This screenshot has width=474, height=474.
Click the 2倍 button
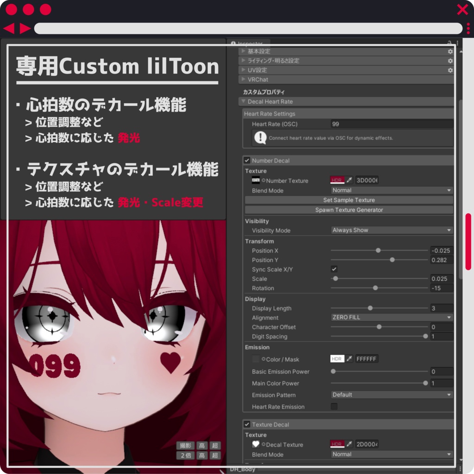185,455
